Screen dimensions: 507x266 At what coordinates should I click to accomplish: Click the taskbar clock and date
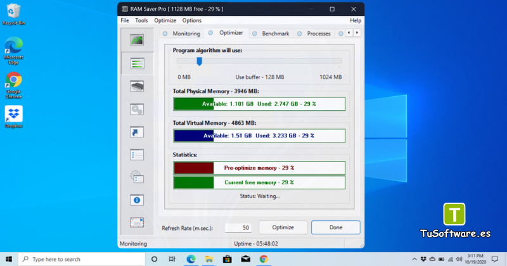point(475,259)
